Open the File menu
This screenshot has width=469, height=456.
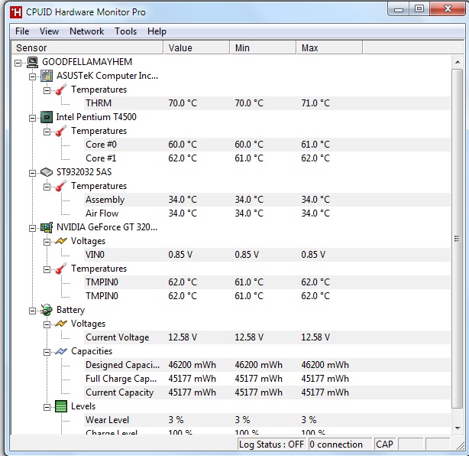22,31
